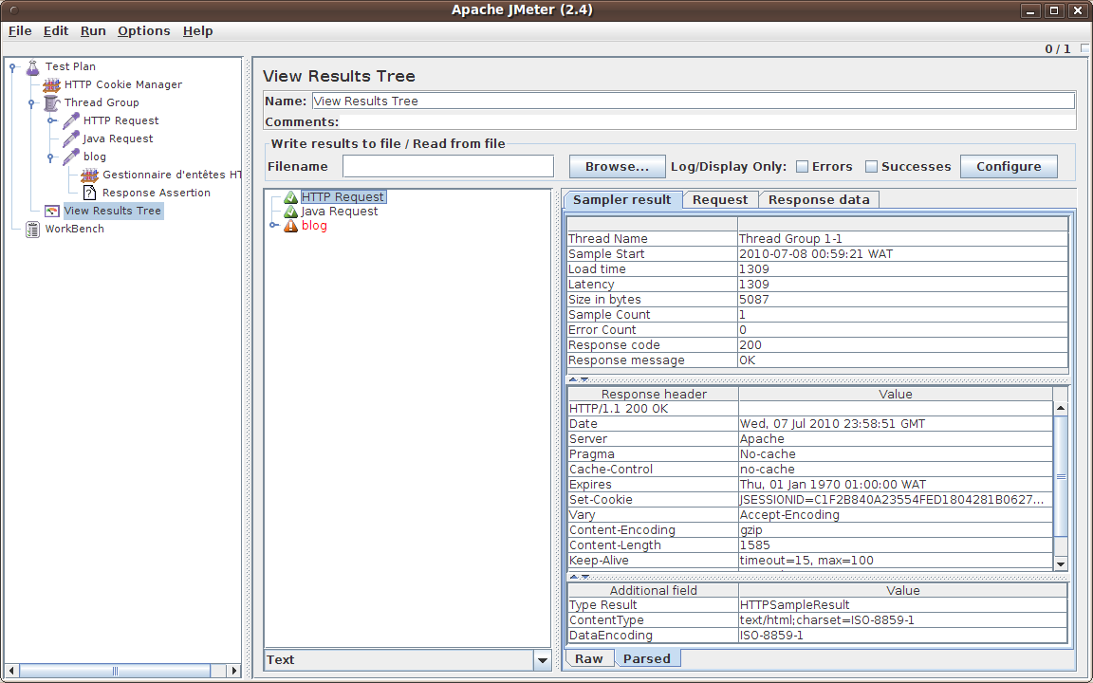
Task: Switch to the Response data tab
Action: 818,199
